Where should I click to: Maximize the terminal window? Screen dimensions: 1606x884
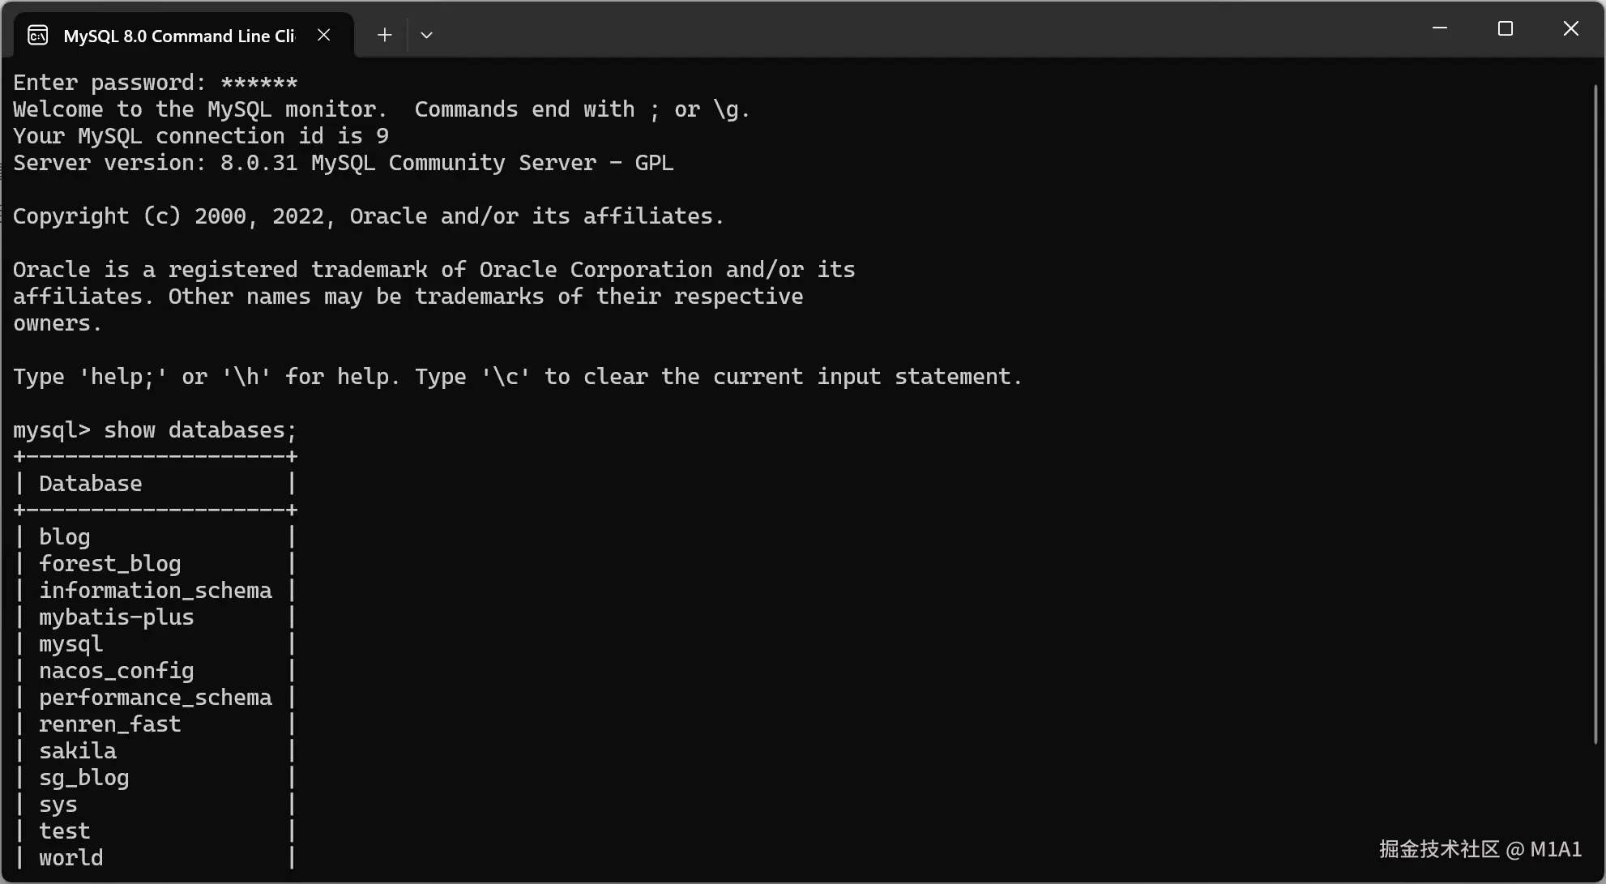tap(1506, 28)
